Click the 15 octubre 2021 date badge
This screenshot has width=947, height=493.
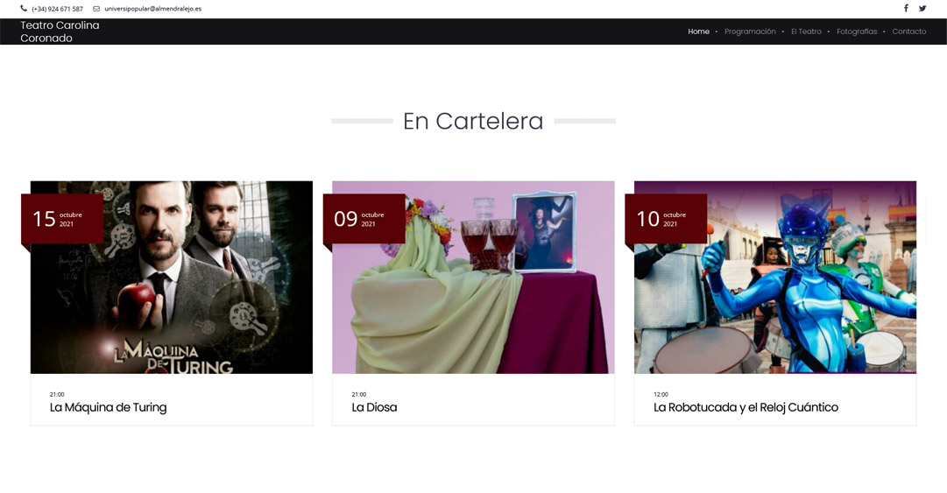(x=62, y=218)
